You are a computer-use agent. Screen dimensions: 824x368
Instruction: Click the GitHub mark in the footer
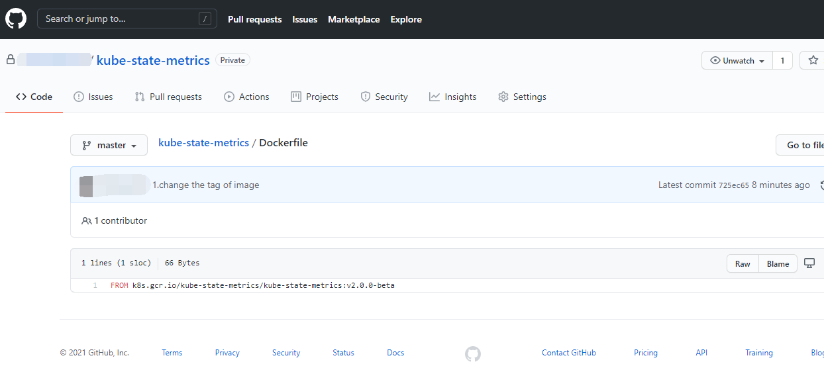coord(472,353)
